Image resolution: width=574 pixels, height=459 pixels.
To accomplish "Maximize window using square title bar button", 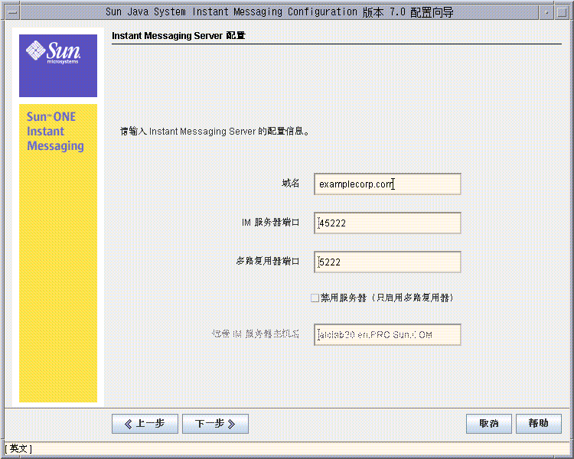I will pyautogui.click(x=562, y=12).
